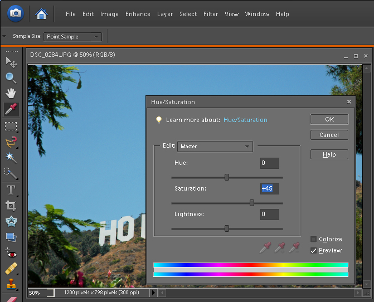Open the Hue/Saturation help link
This screenshot has width=374, height=302.
pyautogui.click(x=245, y=120)
